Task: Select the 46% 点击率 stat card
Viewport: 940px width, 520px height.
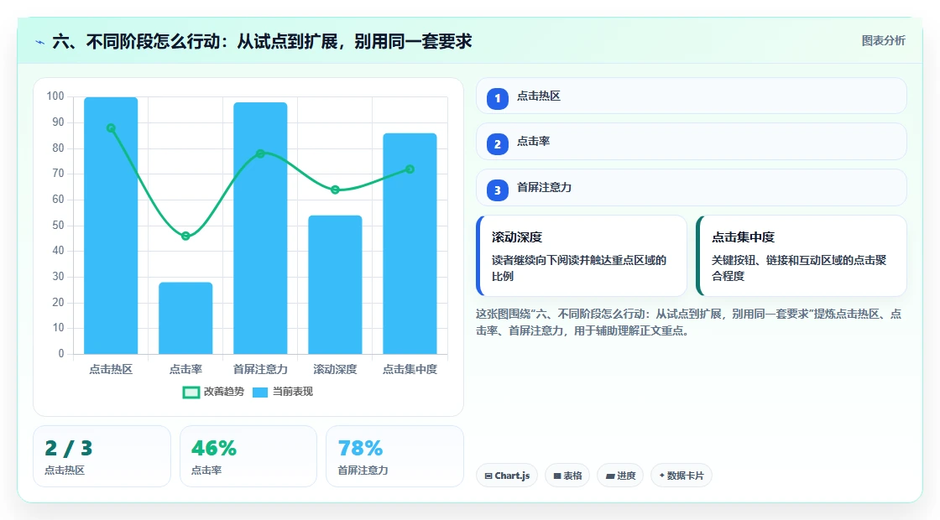Action: tap(248, 456)
